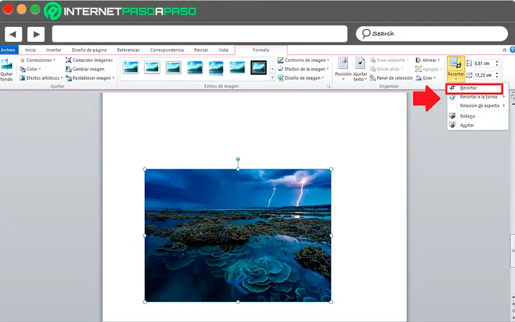Switch to the Correspondencia tab
Screen dimensions: 515x322
point(167,50)
